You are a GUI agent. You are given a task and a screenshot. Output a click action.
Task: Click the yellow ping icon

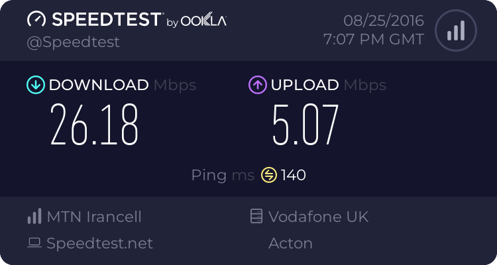coord(269,175)
